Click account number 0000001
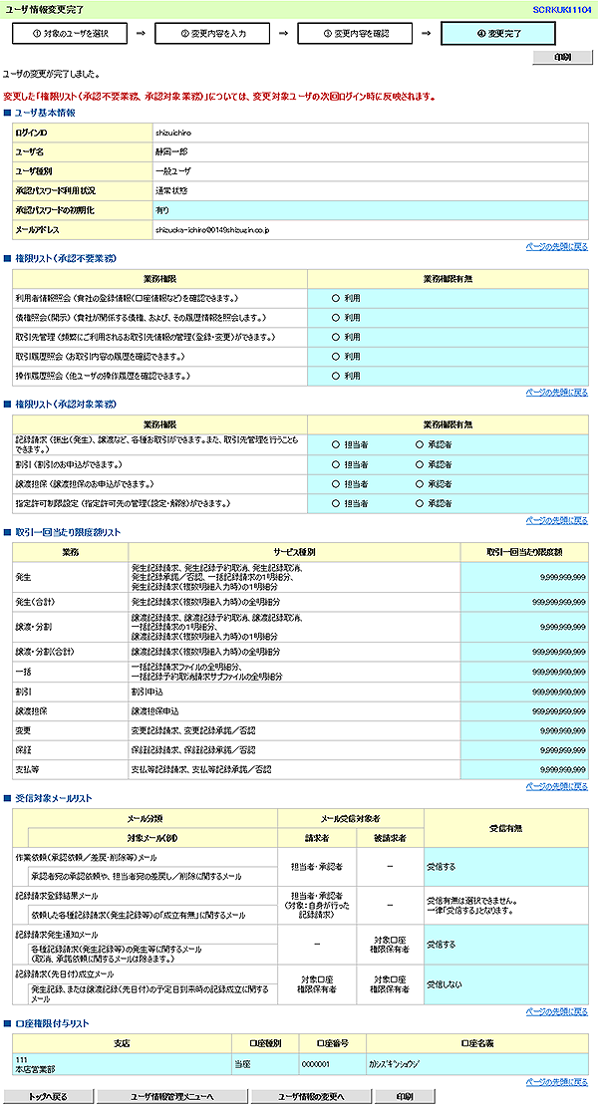Image resolution: width=598 pixels, height=1110 pixels. click(x=333, y=1064)
